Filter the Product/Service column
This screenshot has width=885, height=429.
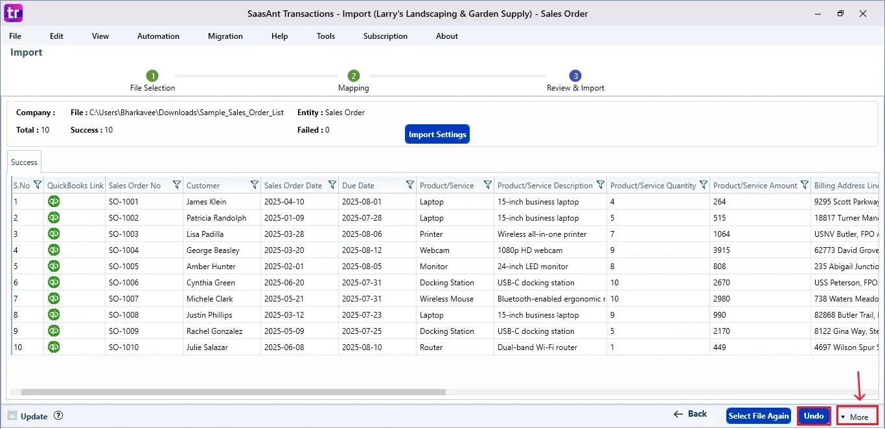(487, 185)
